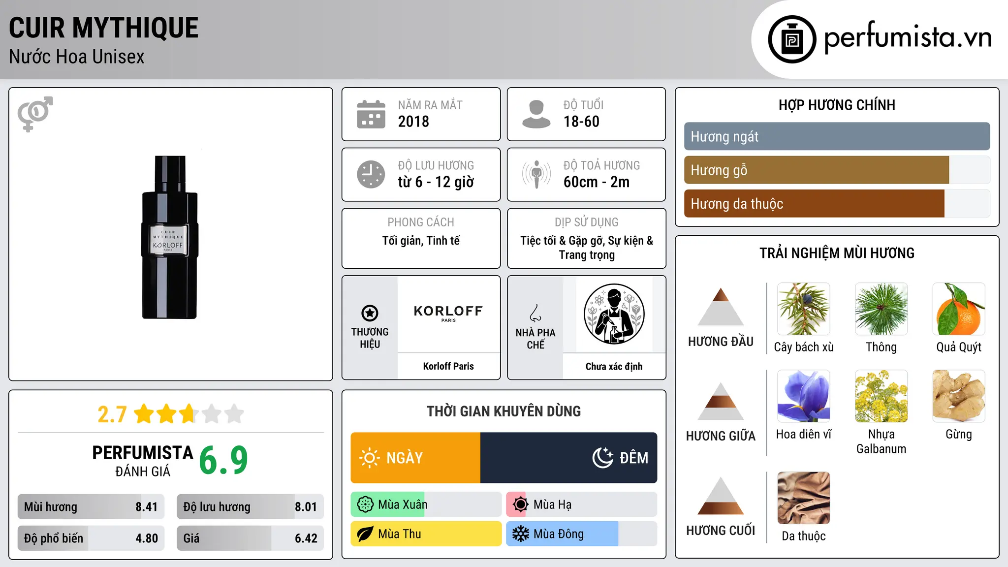Click the Hương ngát accord bar
This screenshot has width=1008, height=567.
[837, 136]
